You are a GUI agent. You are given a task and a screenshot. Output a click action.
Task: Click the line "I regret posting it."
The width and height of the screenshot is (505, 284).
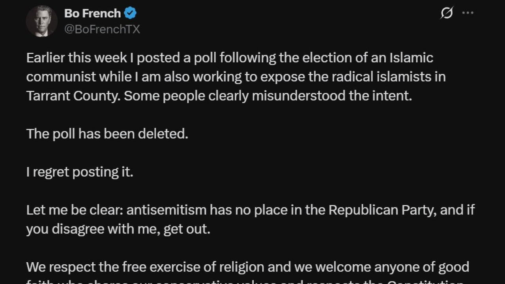pos(80,172)
